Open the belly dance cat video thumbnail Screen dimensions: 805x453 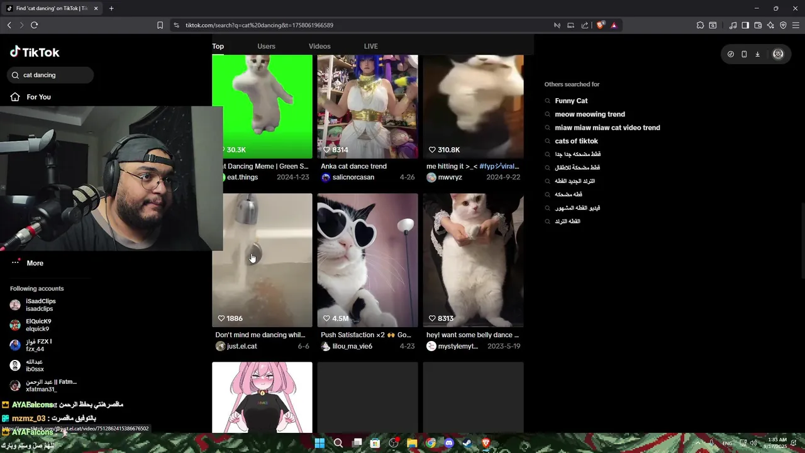(x=473, y=260)
